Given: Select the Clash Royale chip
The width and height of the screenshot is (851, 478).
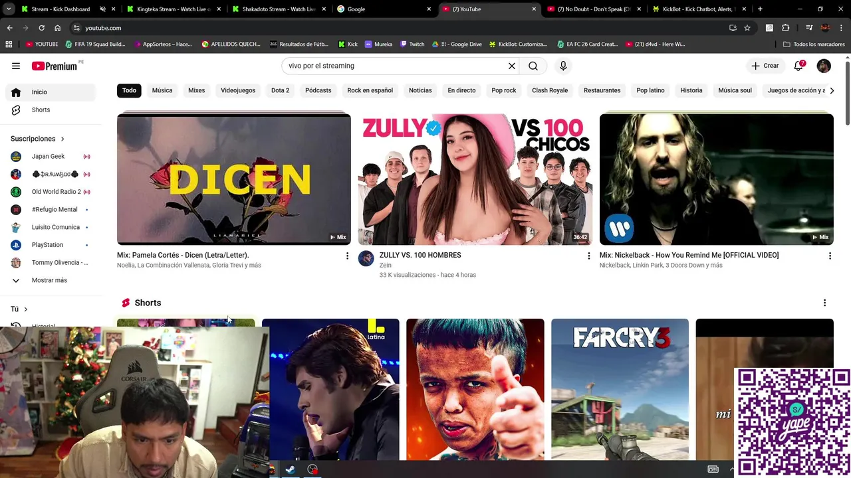Looking at the screenshot, I should [550, 90].
